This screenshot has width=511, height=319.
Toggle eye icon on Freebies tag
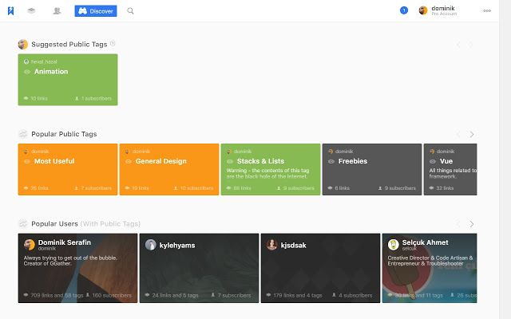pyautogui.click(x=331, y=161)
